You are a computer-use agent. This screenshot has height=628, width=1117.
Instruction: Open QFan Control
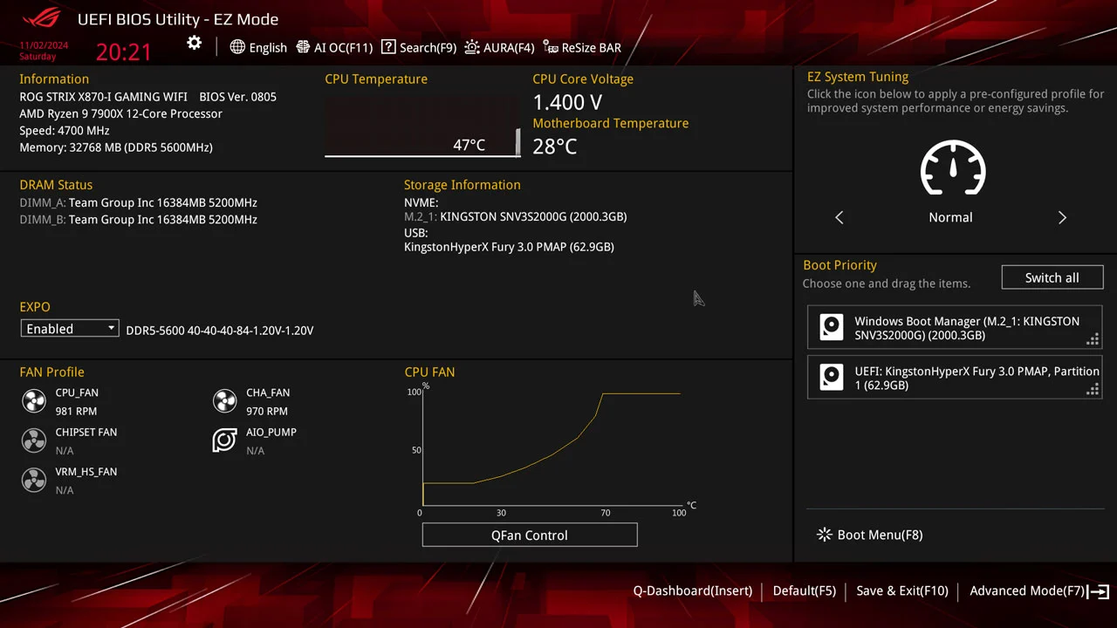[x=529, y=534]
